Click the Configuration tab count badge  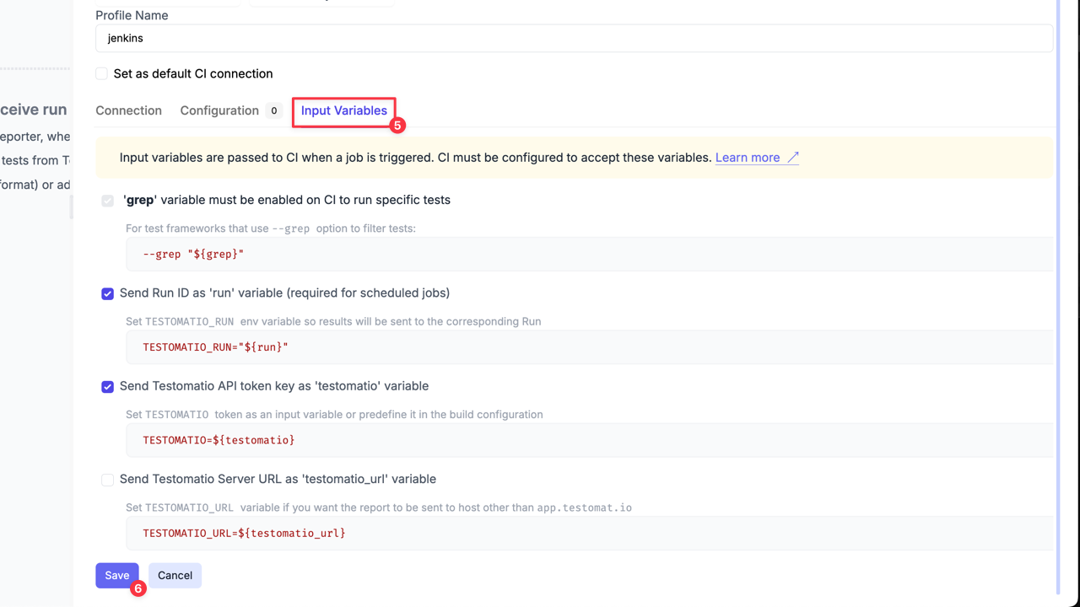pos(274,110)
